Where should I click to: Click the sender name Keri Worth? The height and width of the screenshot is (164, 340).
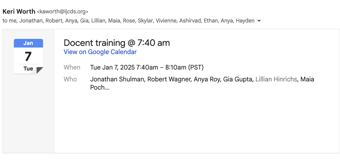pos(19,12)
